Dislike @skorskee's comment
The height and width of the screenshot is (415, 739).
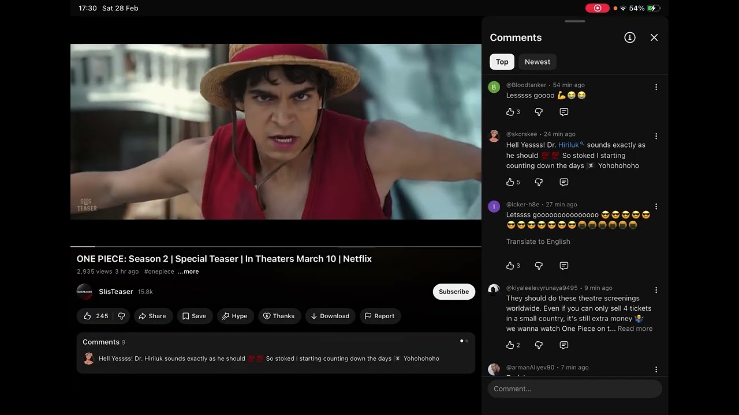click(x=539, y=182)
